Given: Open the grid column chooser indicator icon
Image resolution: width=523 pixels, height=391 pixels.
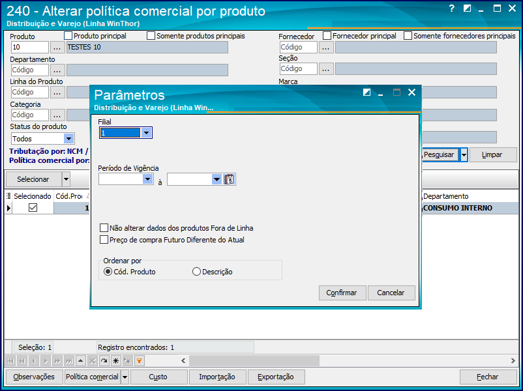Looking at the screenshot, I should [x=8, y=196].
